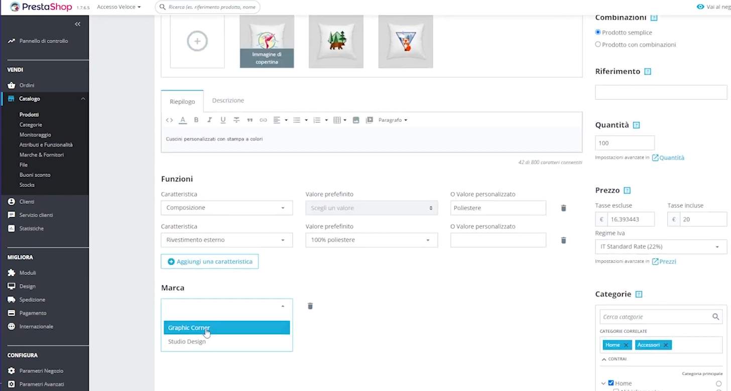Screen dimensions: 731x391
Task: Click the Italic formatting icon
Action: (x=209, y=120)
